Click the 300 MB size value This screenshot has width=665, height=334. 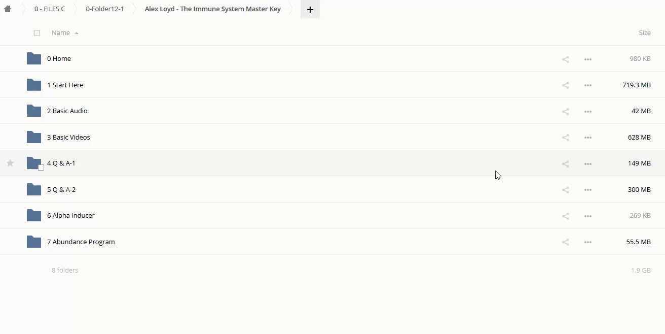[x=639, y=189]
